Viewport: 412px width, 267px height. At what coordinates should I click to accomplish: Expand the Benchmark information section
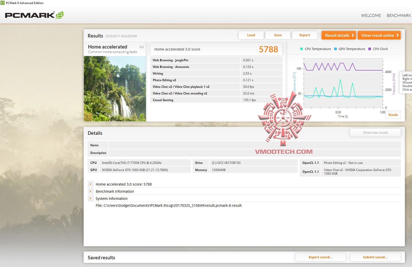[x=90, y=191]
